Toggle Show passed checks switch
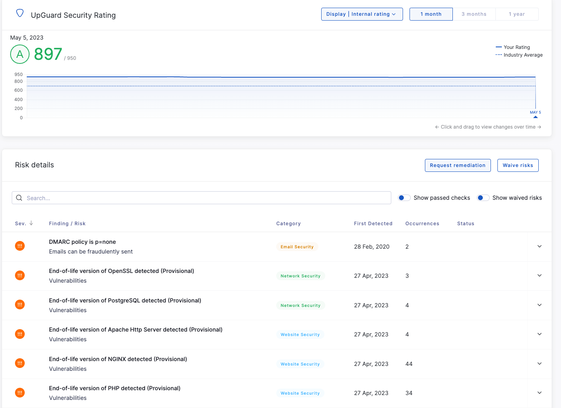Viewport: 561px width, 408px height. [x=404, y=198]
